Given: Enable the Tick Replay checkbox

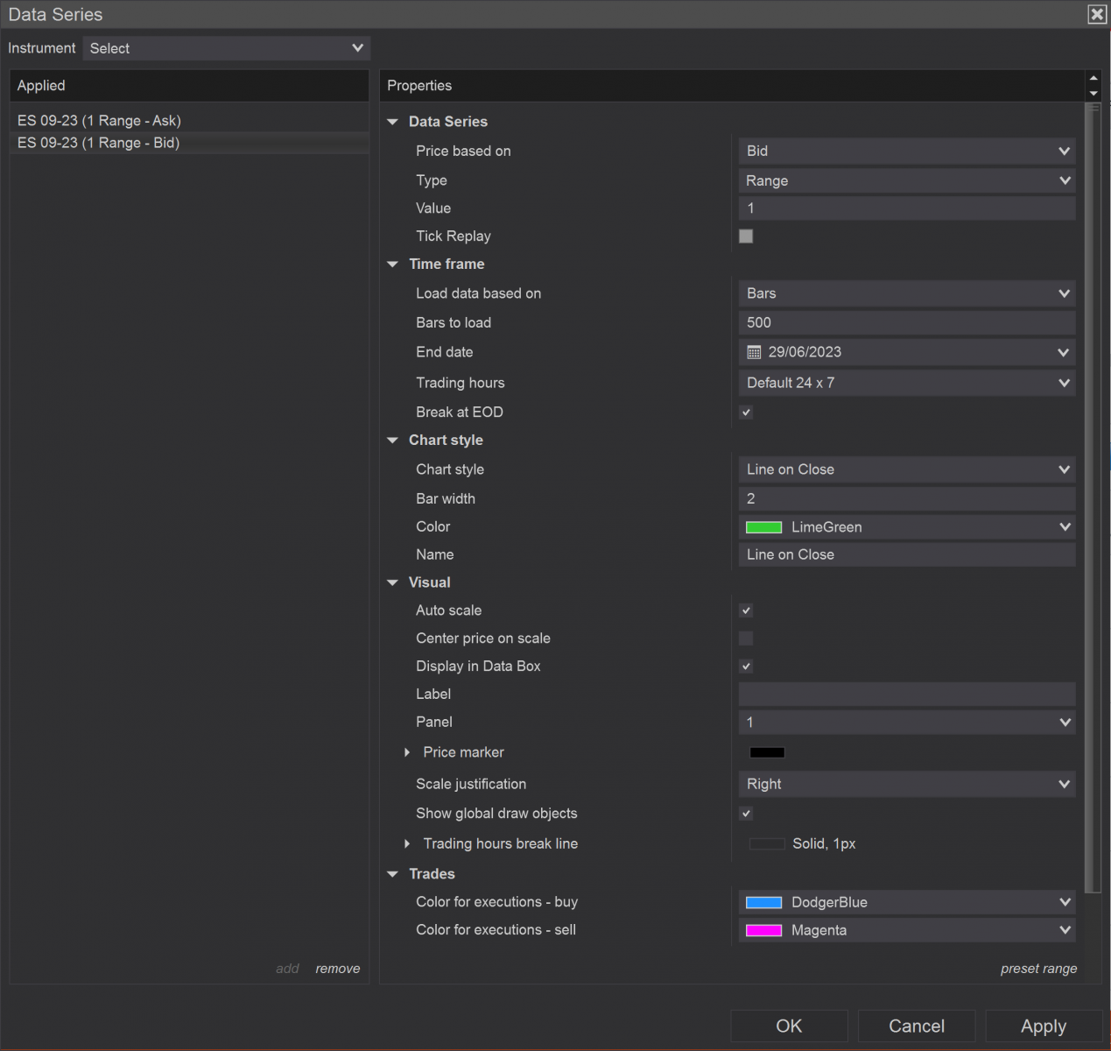Looking at the screenshot, I should tap(746, 236).
